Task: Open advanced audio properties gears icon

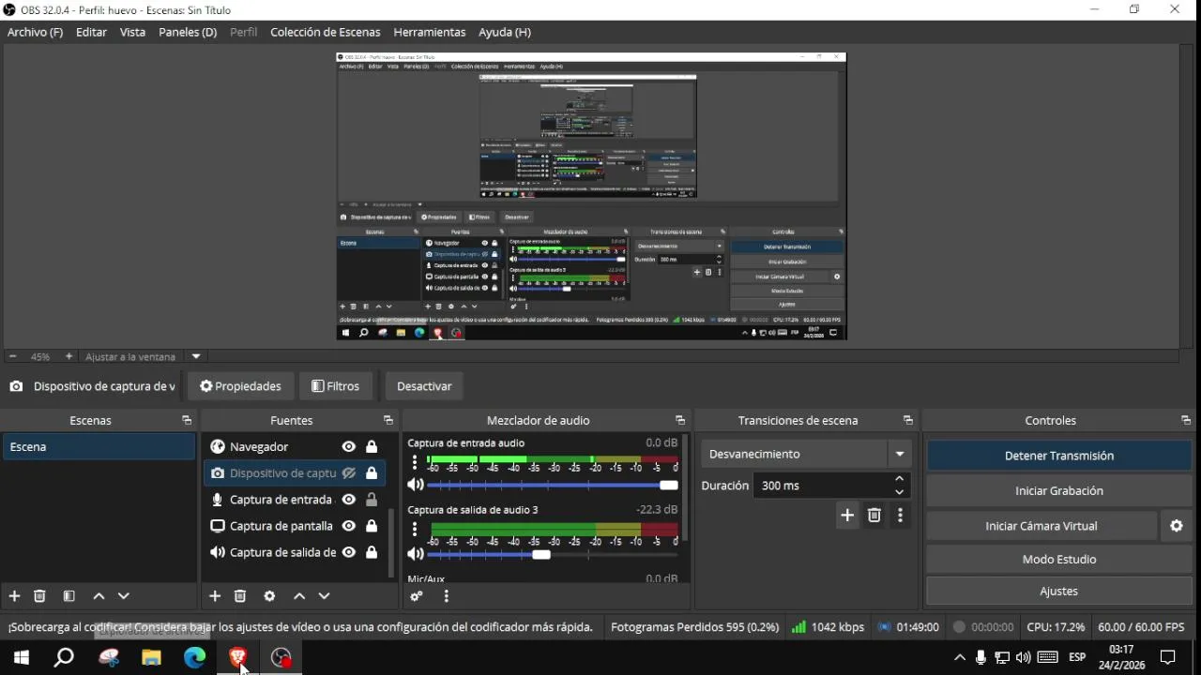Action: coord(417,596)
